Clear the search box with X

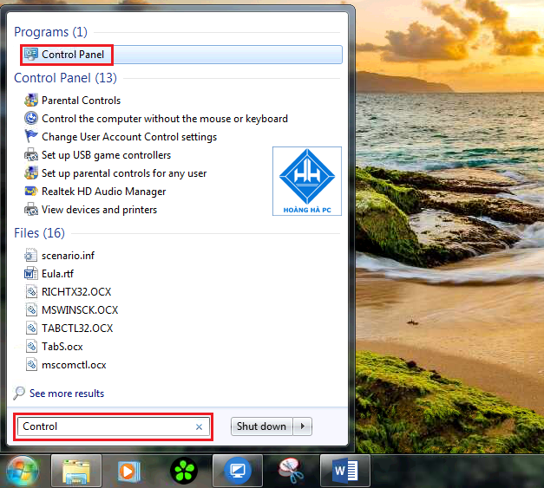[200, 426]
